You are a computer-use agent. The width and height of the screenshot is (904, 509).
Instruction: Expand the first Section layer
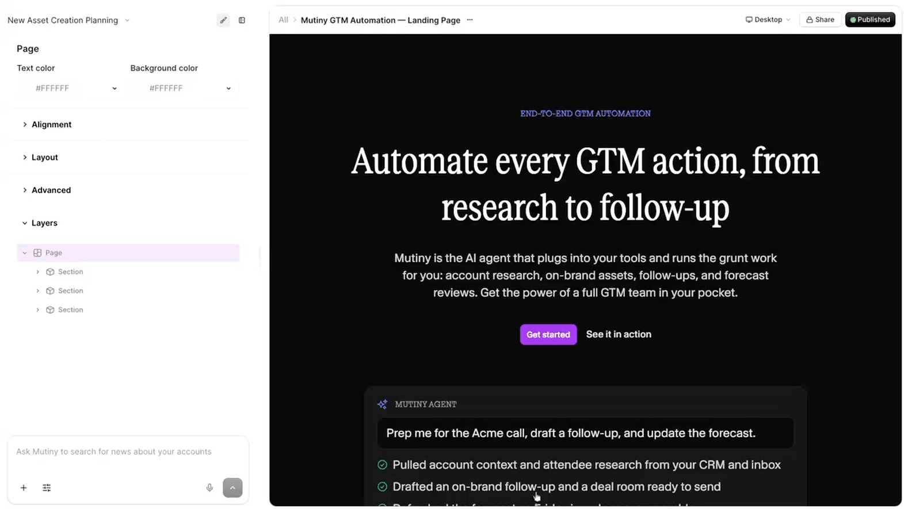[38, 271]
